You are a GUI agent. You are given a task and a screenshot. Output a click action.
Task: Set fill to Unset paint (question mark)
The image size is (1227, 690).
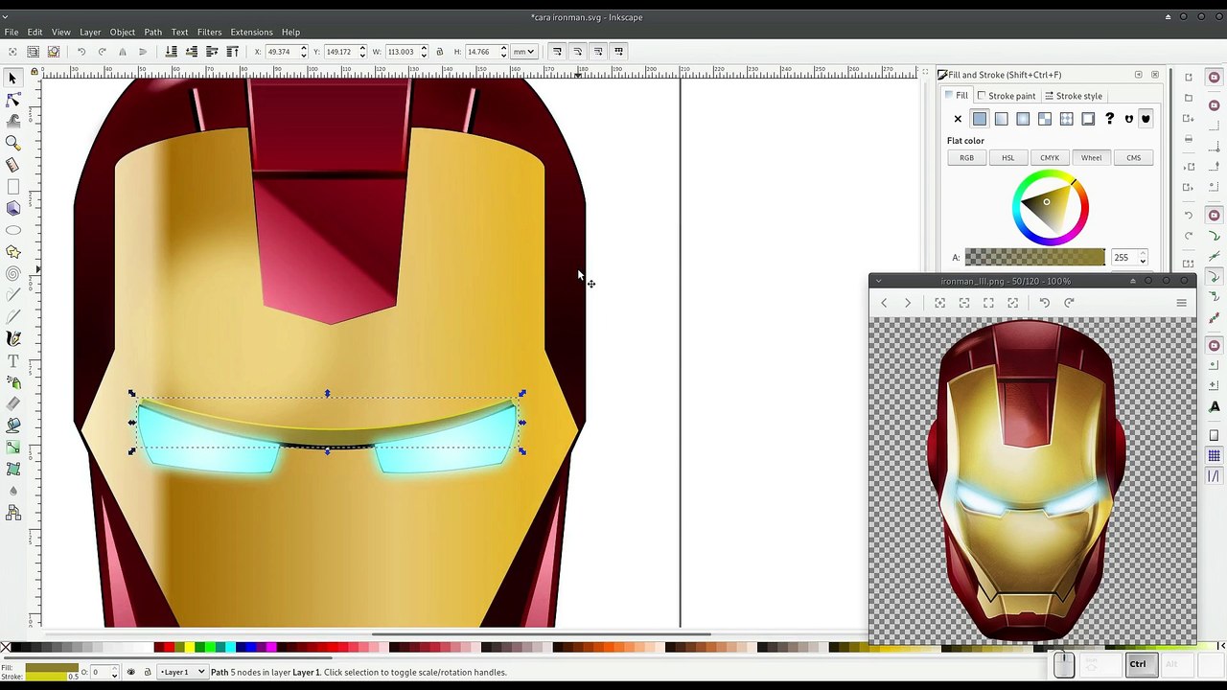(1110, 119)
